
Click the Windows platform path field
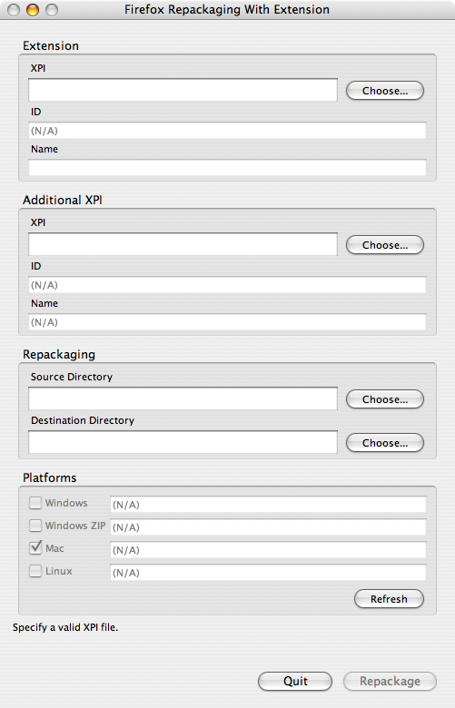(268, 505)
